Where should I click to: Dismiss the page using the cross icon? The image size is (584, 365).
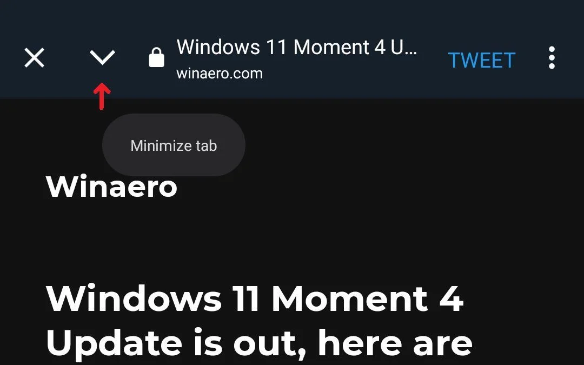point(34,58)
